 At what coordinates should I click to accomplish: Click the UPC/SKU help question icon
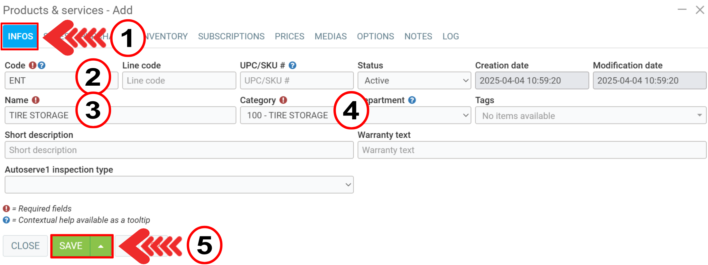coord(292,65)
